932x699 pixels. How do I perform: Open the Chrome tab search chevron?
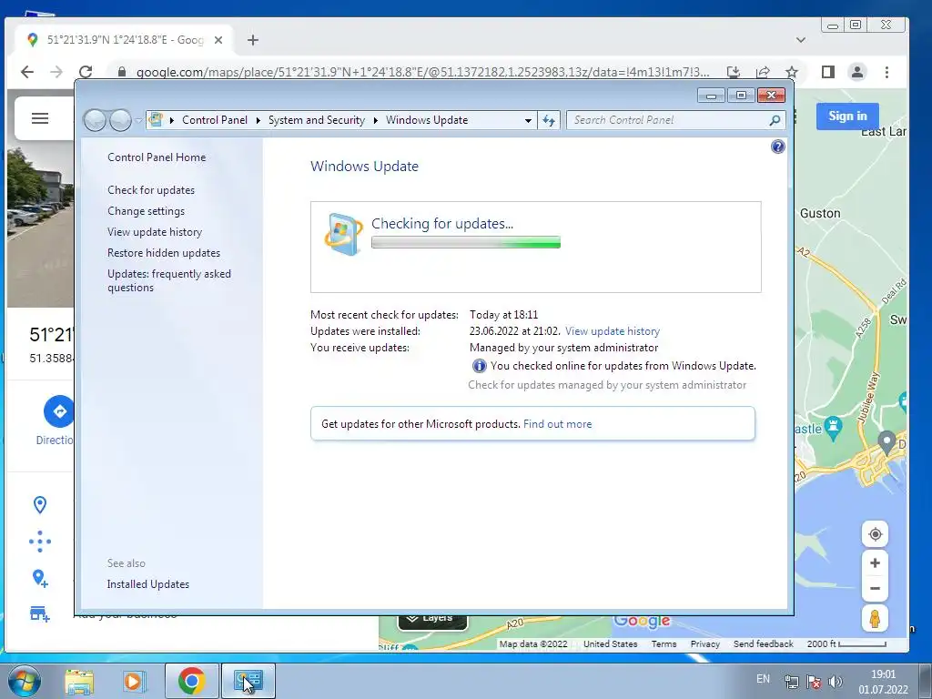[801, 40]
